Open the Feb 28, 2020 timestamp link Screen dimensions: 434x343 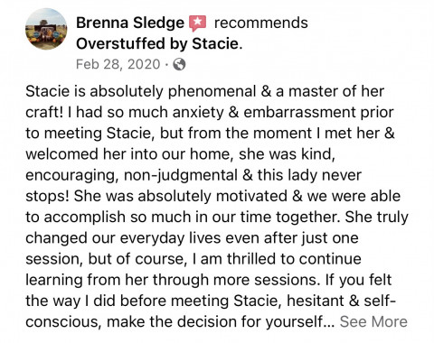(x=118, y=64)
